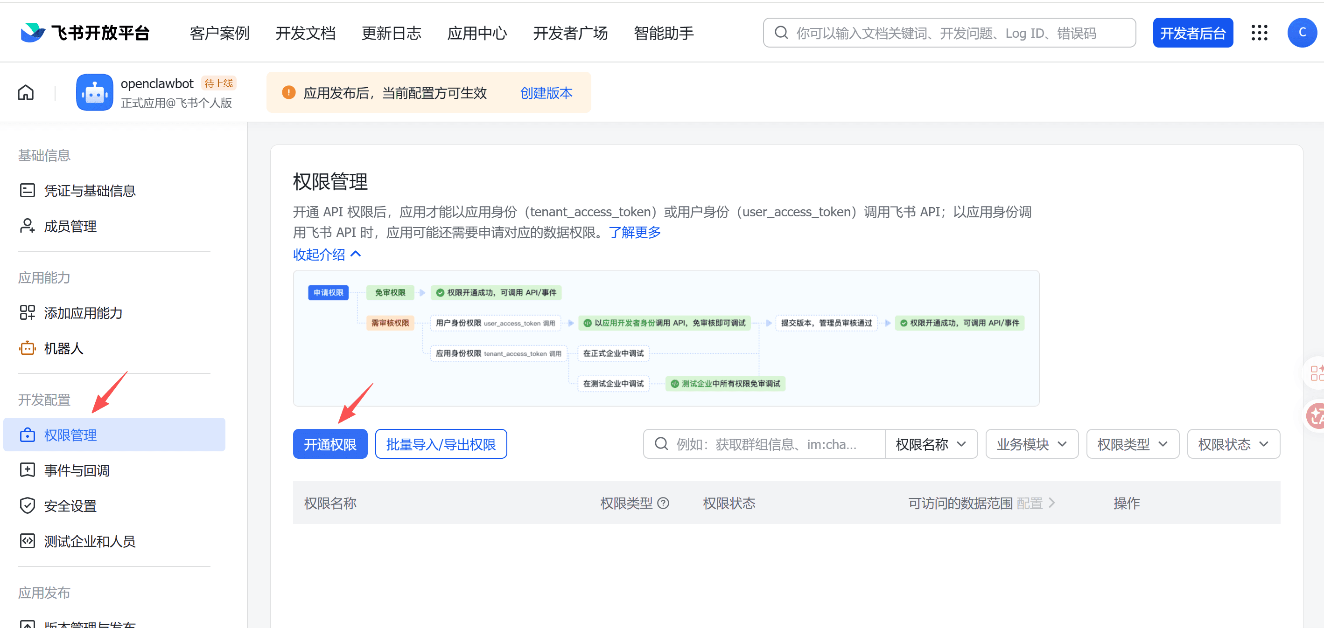Click the 创建版本 link

546,93
